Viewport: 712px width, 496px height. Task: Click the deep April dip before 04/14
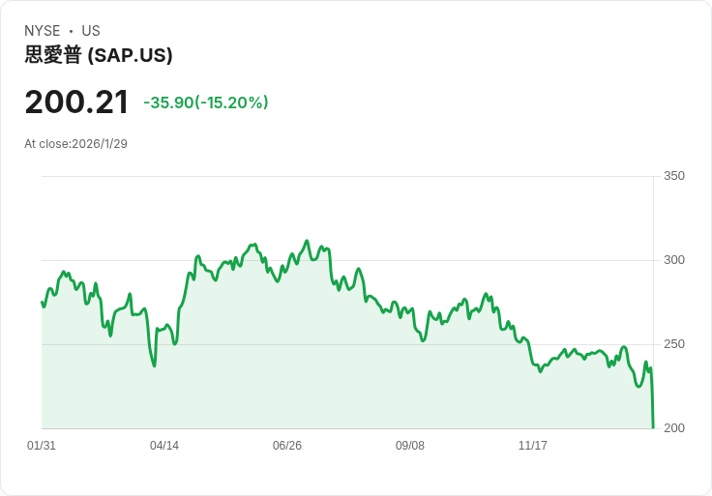point(154,365)
